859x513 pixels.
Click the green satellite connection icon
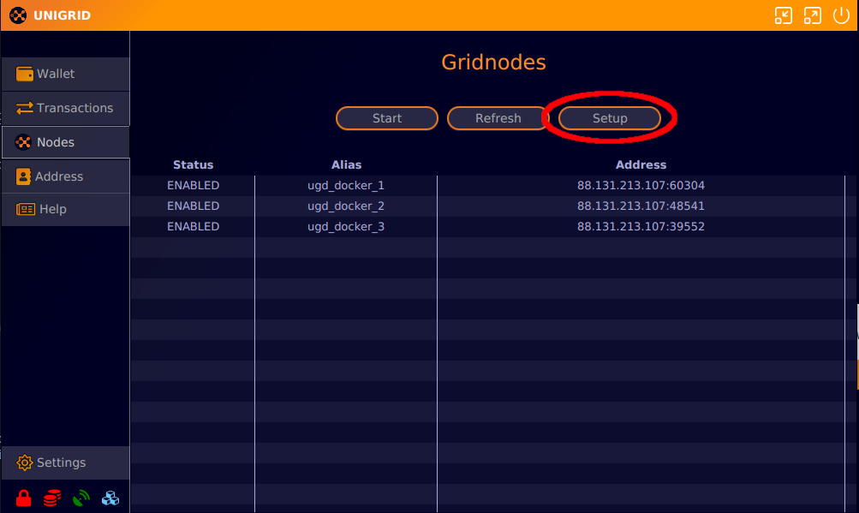click(81, 498)
